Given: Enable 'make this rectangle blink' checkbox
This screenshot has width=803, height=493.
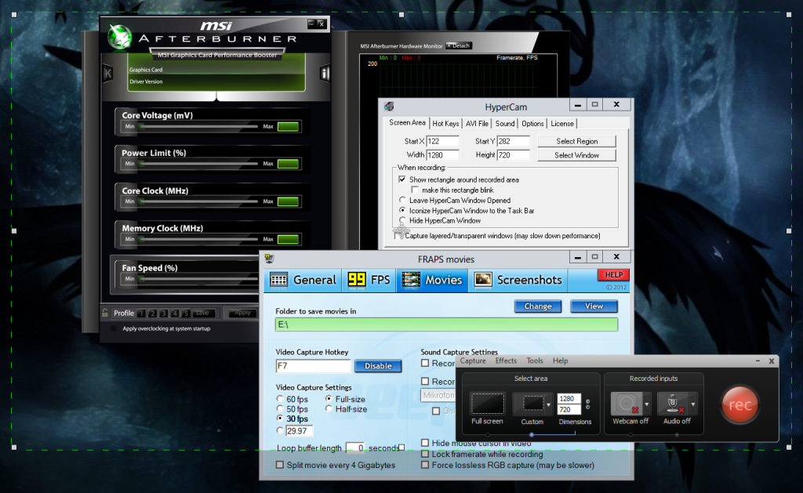Looking at the screenshot, I should [416, 190].
